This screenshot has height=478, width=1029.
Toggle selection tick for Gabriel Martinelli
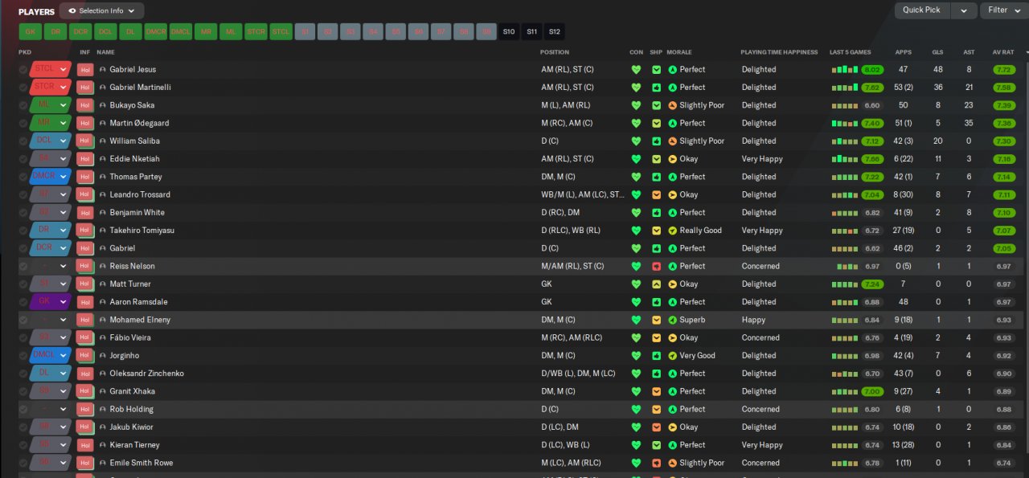pos(23,88)
